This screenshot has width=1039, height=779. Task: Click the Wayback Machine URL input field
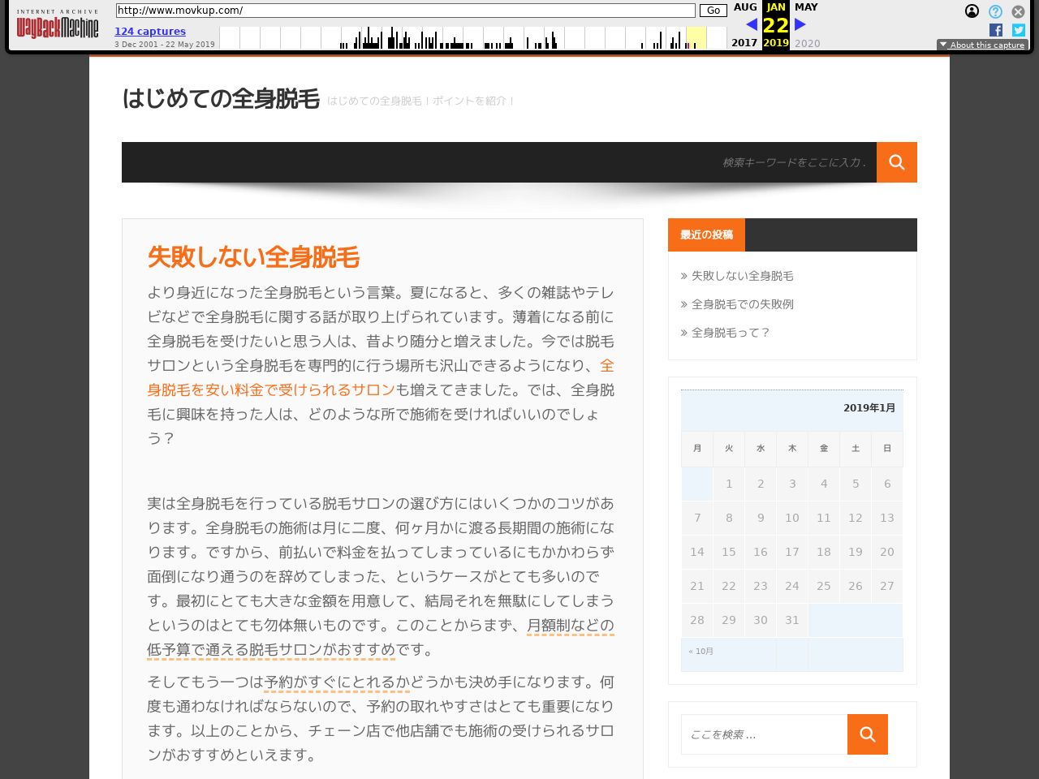click(406, 11)
